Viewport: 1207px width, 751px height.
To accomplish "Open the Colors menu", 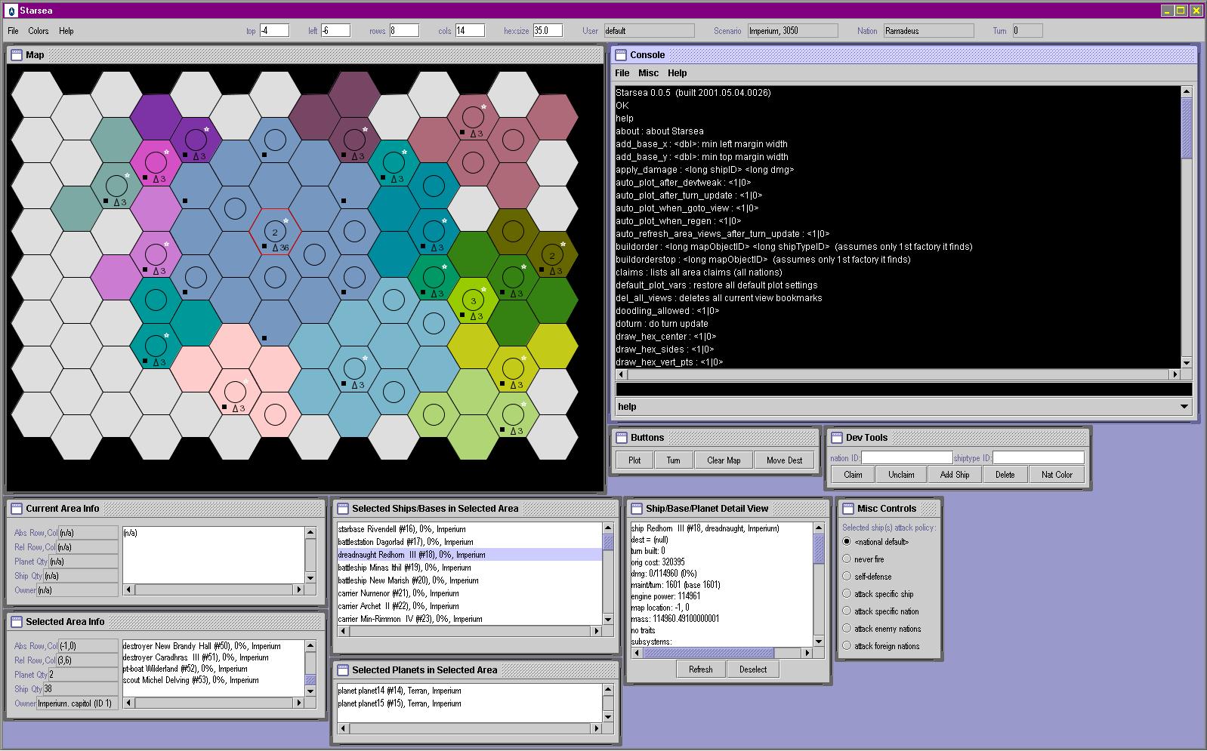I will (x=39, y=31).
